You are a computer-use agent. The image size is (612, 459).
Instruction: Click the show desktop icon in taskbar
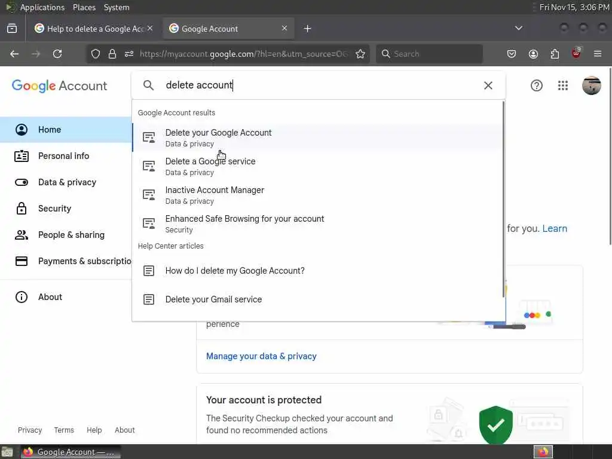[7, 452]
